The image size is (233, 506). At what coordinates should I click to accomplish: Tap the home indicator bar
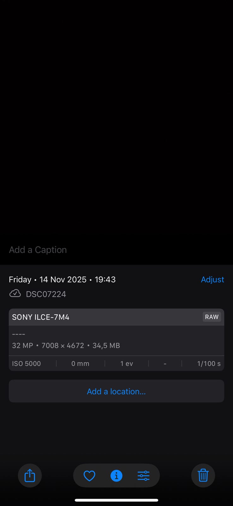click(x=116, y=500)
